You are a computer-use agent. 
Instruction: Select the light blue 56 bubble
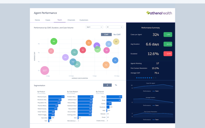click(109, 44)
